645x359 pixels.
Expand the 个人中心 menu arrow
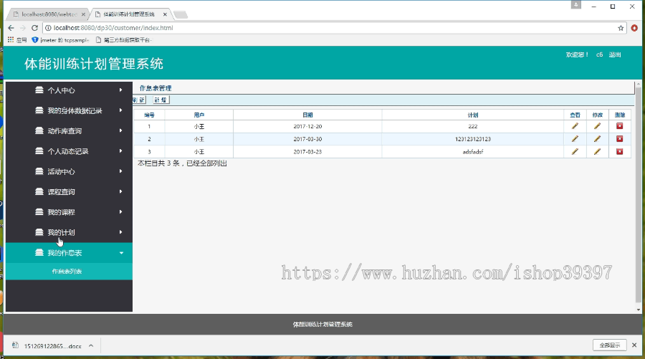pyautogui.click(x=120, y=90)
